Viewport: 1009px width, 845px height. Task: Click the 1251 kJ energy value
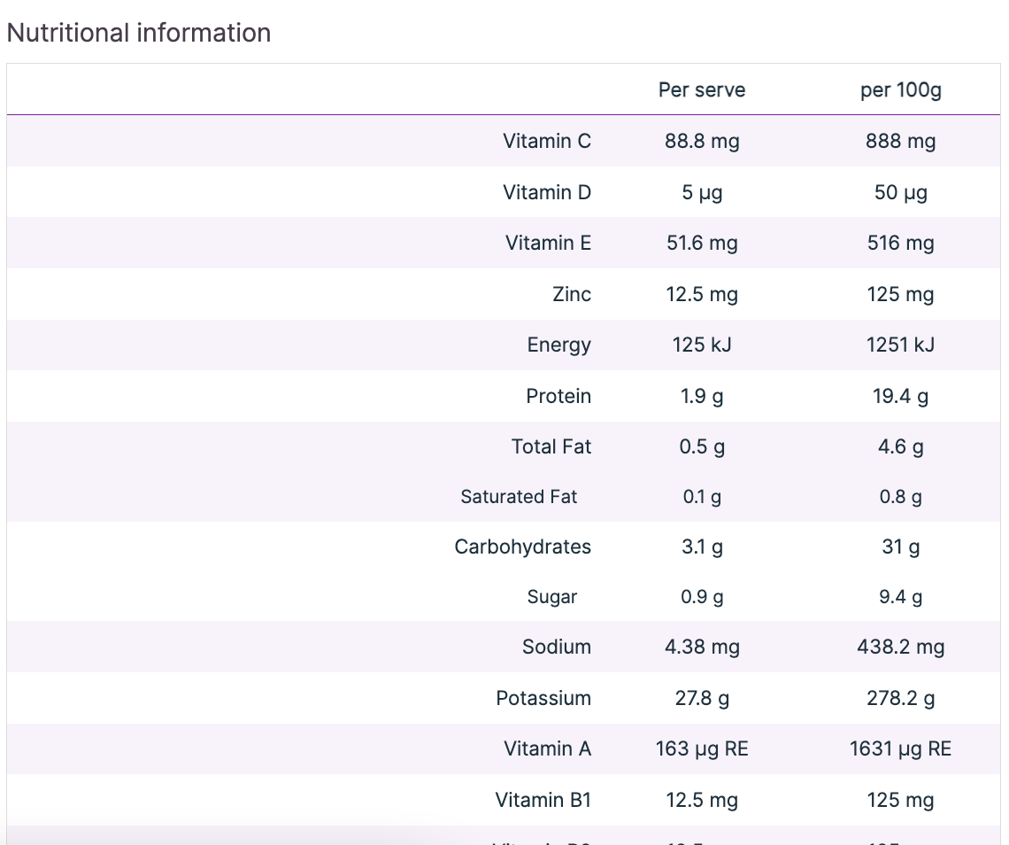(900, 345)
